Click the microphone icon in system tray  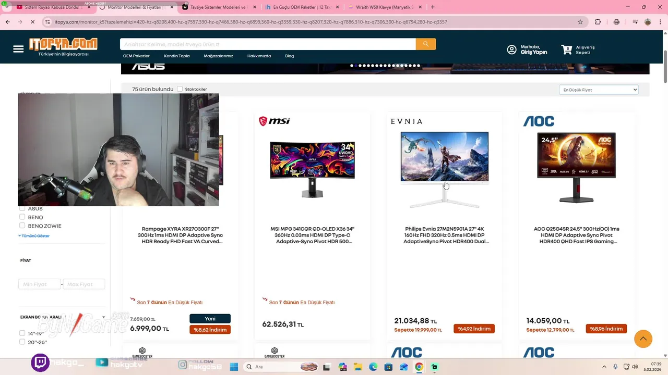615,367
